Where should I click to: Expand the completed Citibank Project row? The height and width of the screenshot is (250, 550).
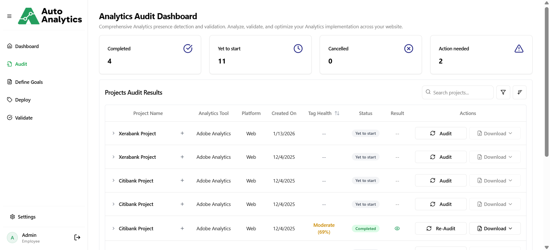[x=113, y=229]
